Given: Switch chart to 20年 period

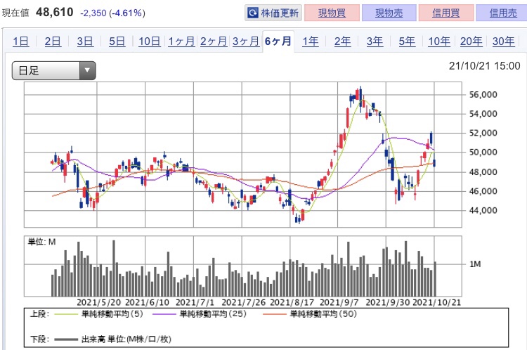Looking at the screenshot, I should pos(471,41).
